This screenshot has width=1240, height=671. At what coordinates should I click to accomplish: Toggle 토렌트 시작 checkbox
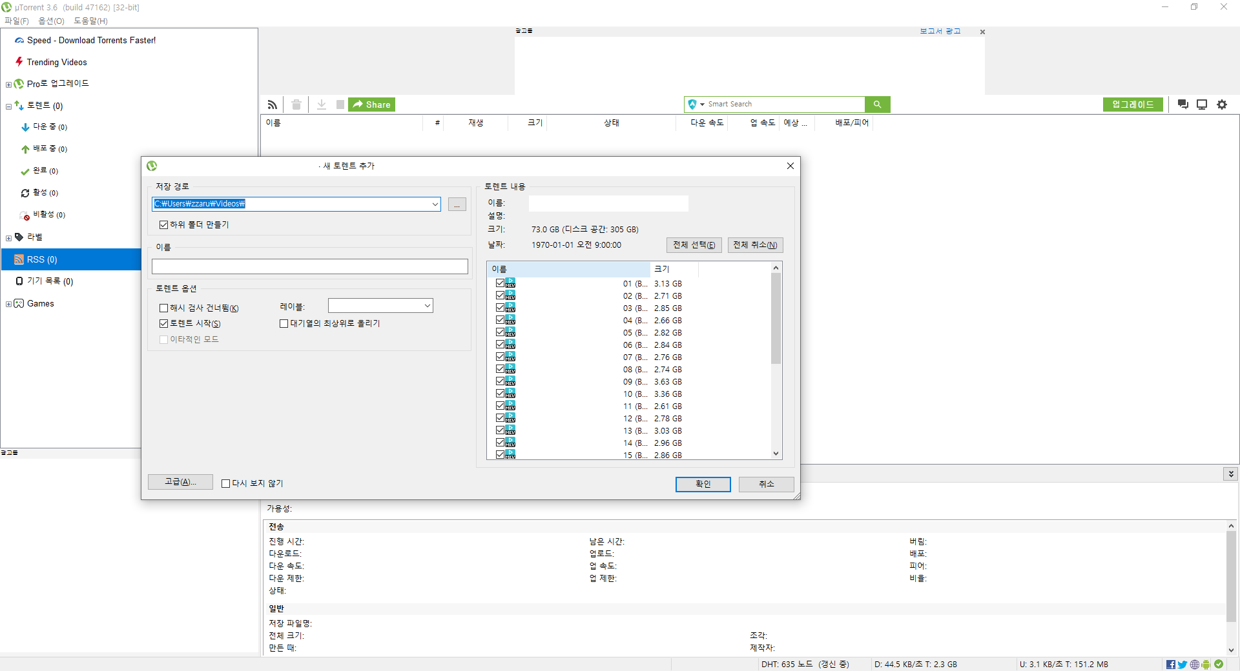pos(163,323)
